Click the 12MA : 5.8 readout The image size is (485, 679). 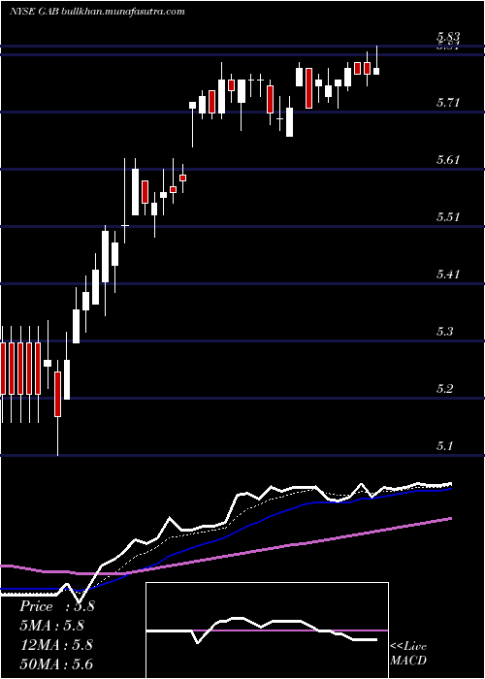[56, 645]
